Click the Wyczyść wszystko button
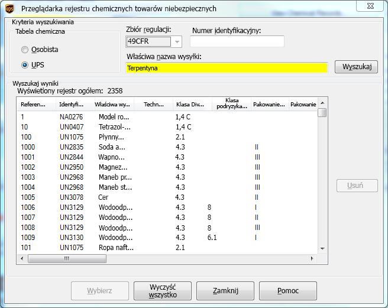This screenshot has height=308, width=388. click(x=163, y=291)
